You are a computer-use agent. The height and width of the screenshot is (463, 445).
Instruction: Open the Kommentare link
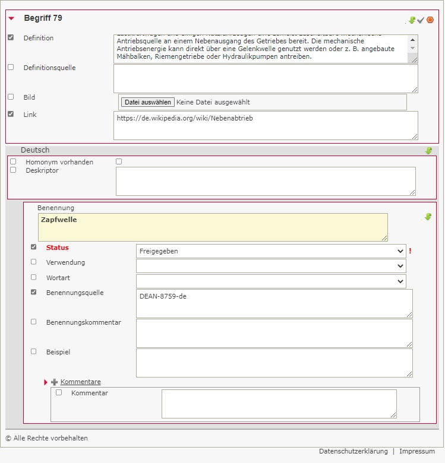click(x=80, y=382)
